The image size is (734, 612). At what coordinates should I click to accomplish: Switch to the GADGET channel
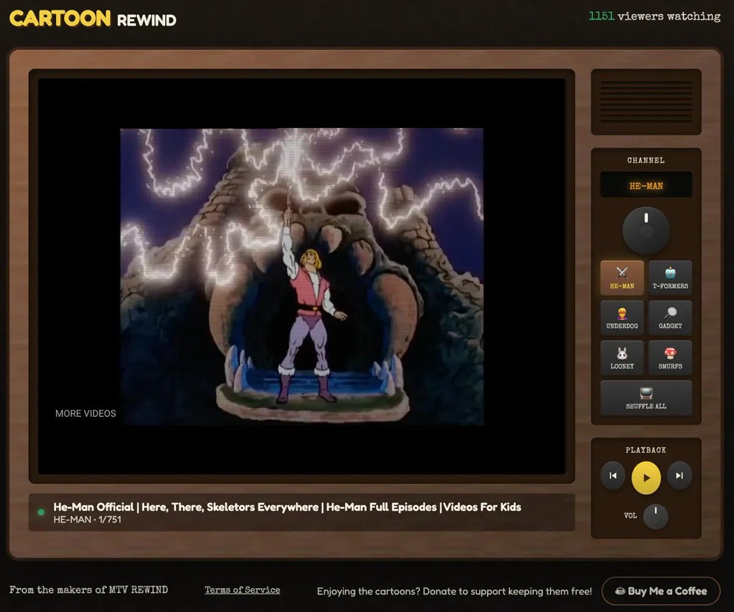670,318
